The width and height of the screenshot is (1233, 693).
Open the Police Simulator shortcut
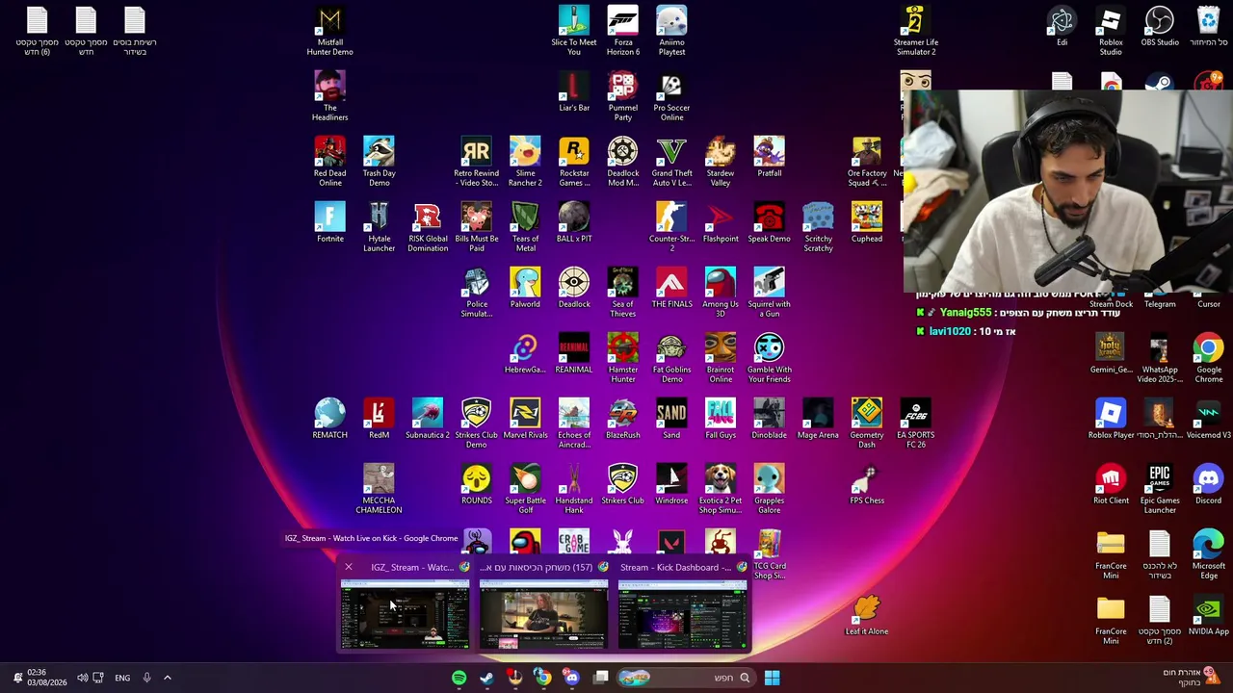476,293
